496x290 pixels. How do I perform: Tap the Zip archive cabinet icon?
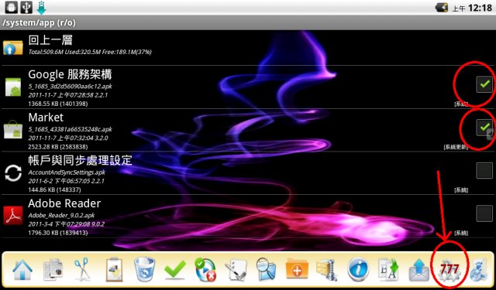click(327, 270)
